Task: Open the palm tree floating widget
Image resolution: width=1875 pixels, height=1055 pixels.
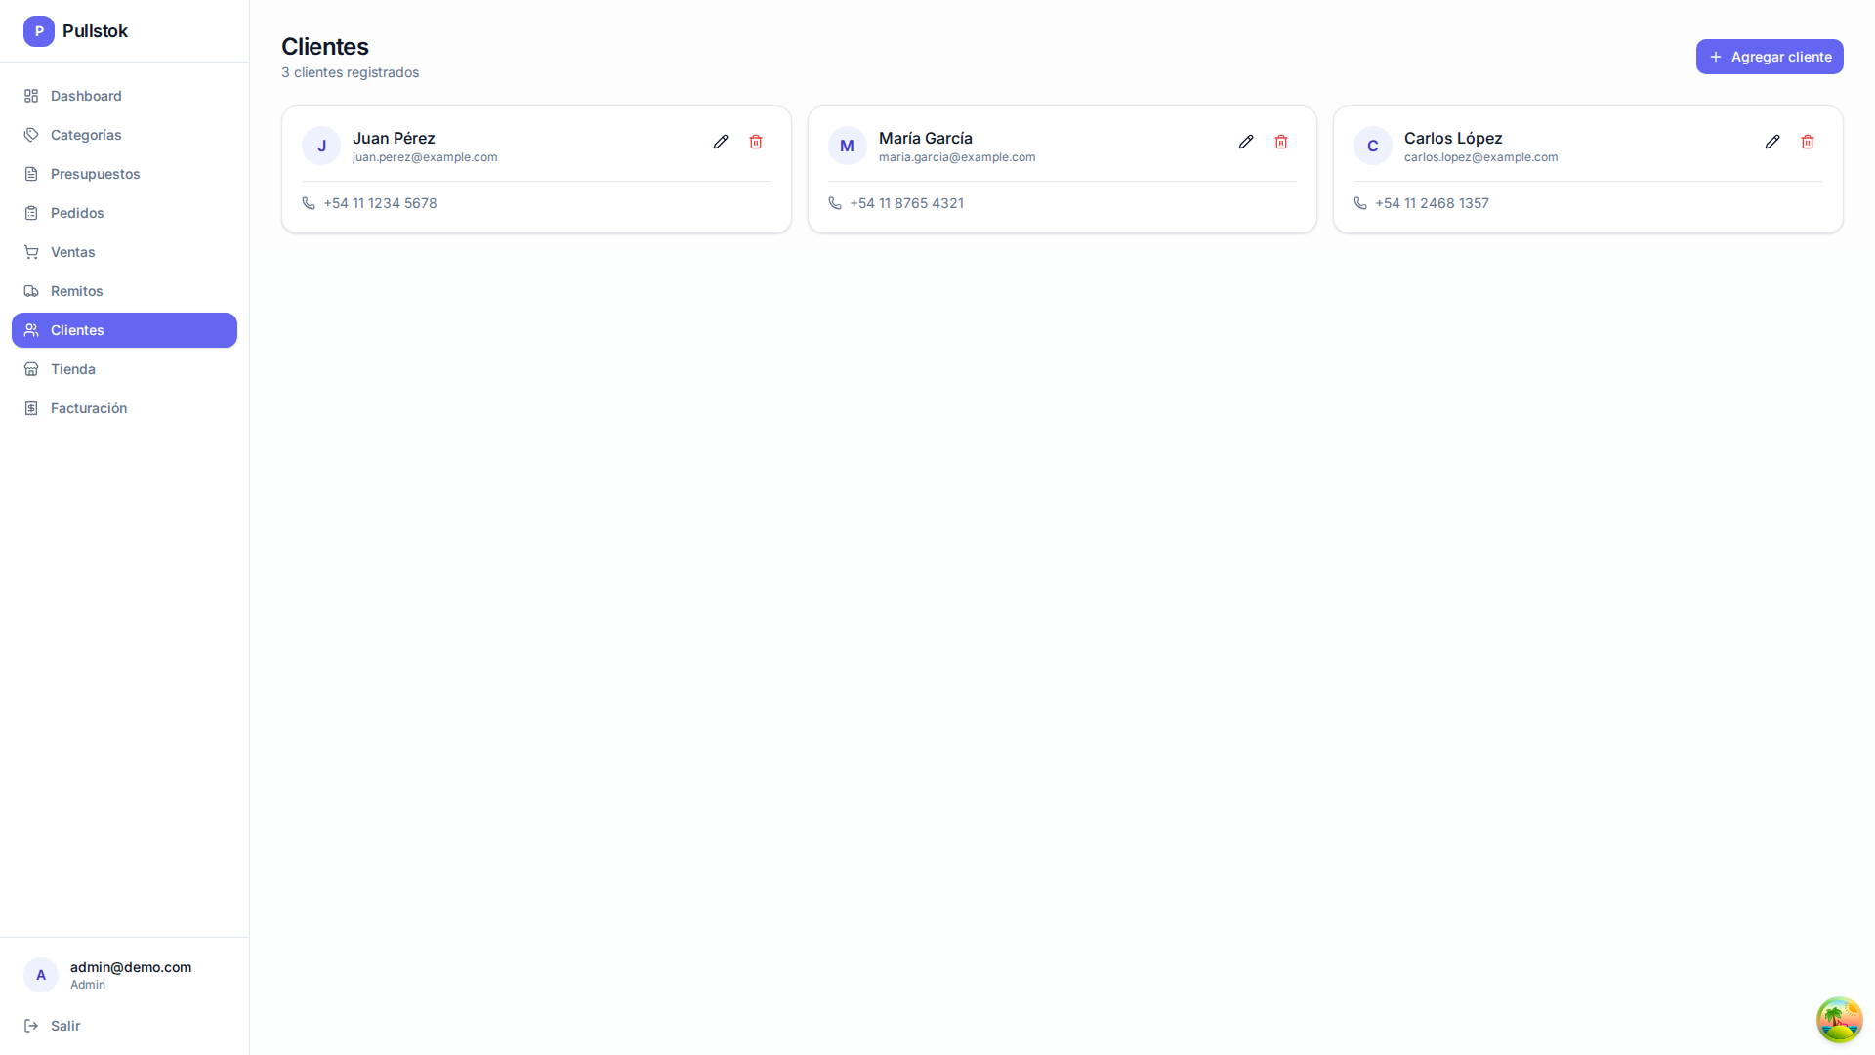Action: click(1839, 1020)
